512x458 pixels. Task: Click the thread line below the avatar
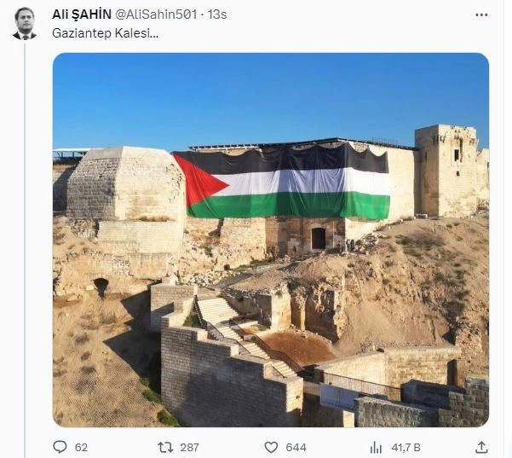25,250
